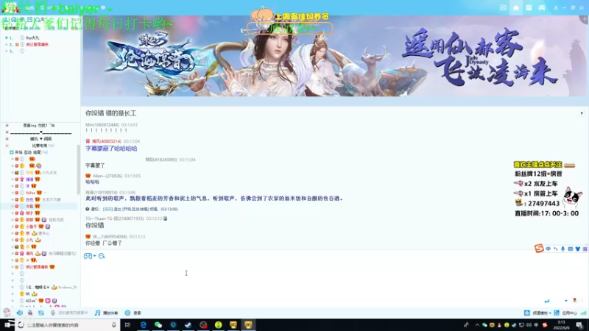The height and width of the screenshot is (331, 589).
Task: Click the Sogou input method S logo
Action: click(x=539, y=249)
